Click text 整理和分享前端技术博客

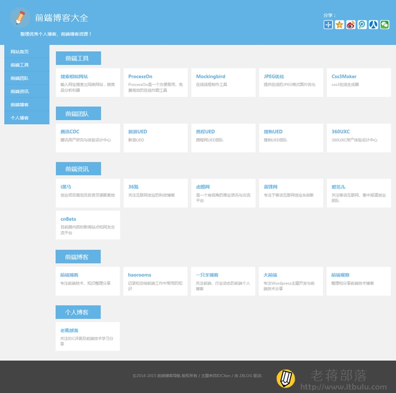click(x=353, y=283)
